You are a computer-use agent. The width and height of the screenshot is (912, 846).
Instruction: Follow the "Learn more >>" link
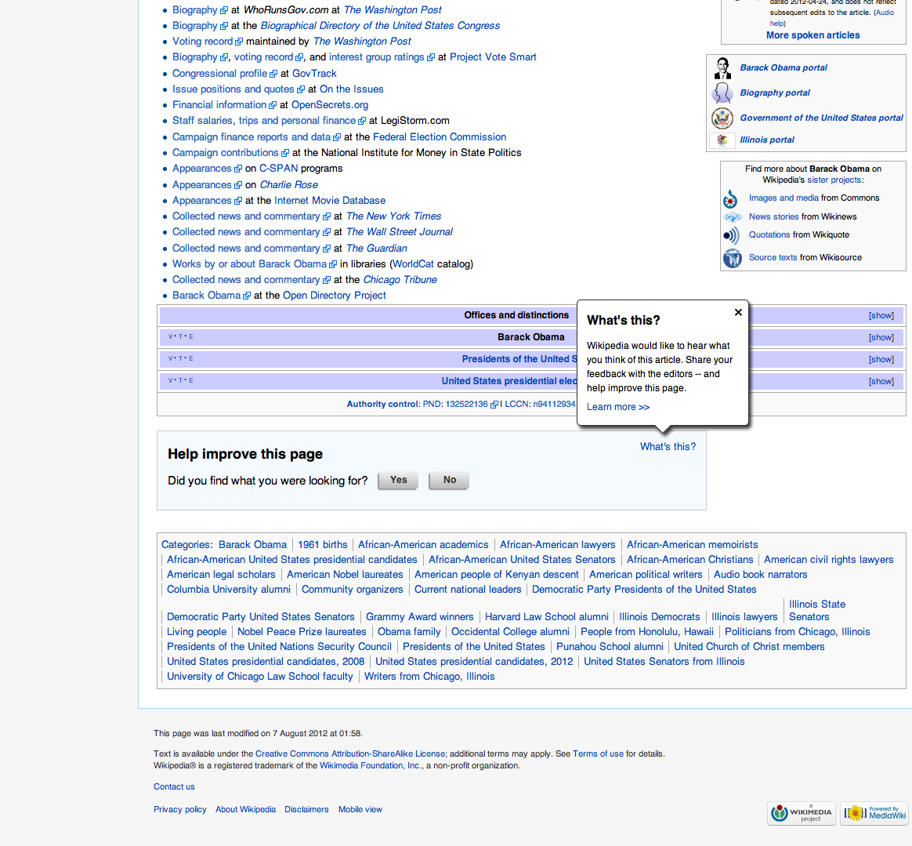pos(617,407)
